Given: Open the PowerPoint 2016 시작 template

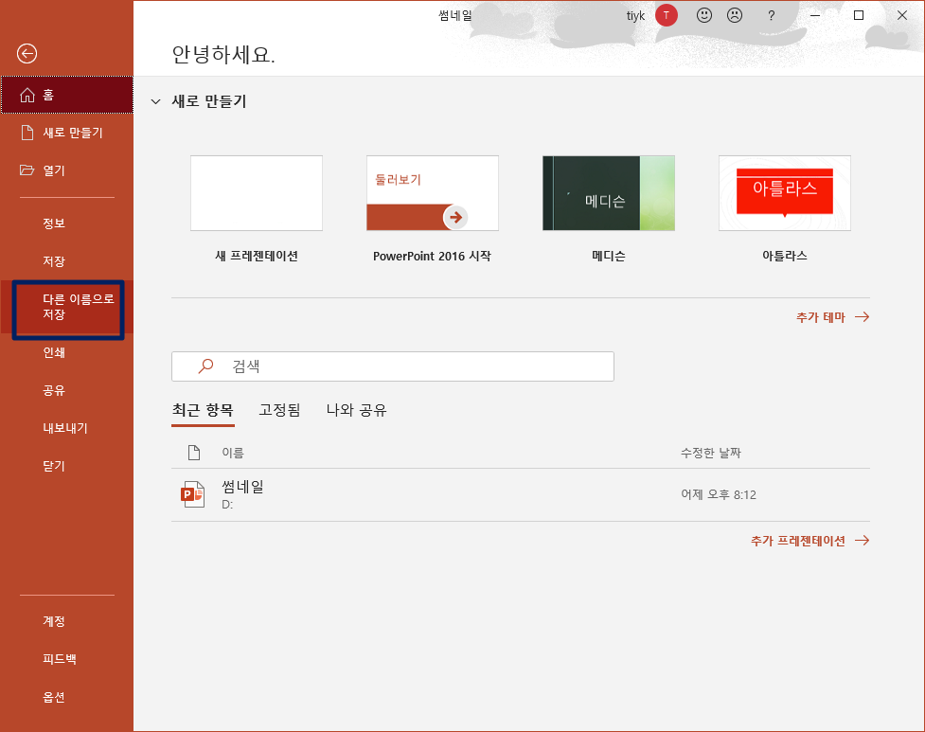Looking at the screenshot, I should 433,193.
